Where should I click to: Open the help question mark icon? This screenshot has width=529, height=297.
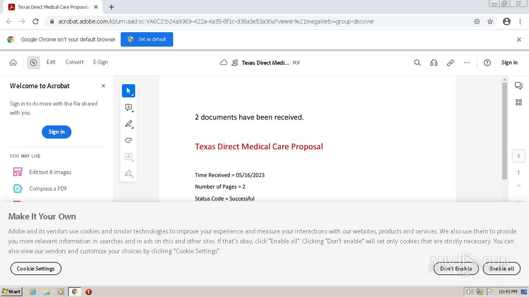pyautogui.click(x=487, y=63)
